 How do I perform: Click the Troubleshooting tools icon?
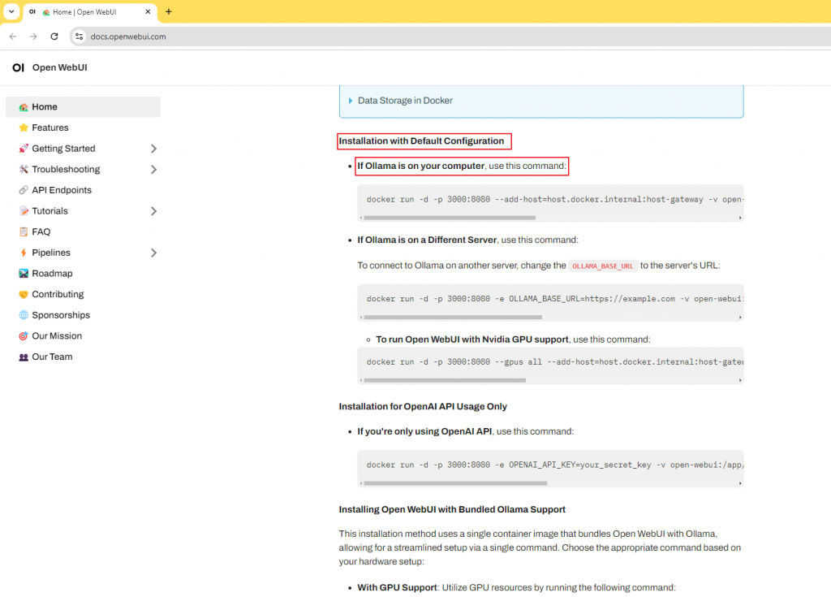coord(24,169)
